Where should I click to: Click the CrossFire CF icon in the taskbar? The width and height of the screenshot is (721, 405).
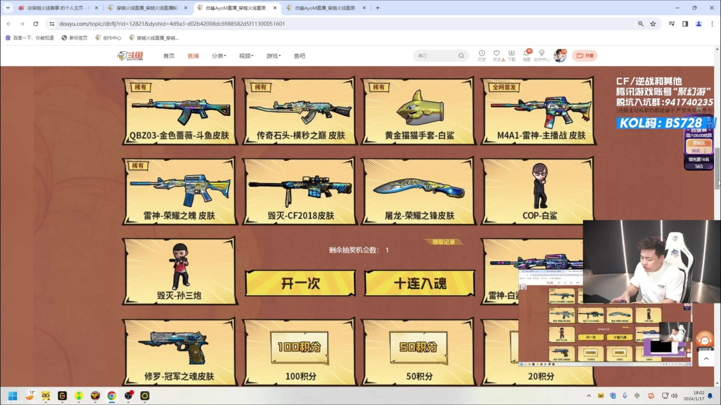pyautogui.click(x=95, y=396)
